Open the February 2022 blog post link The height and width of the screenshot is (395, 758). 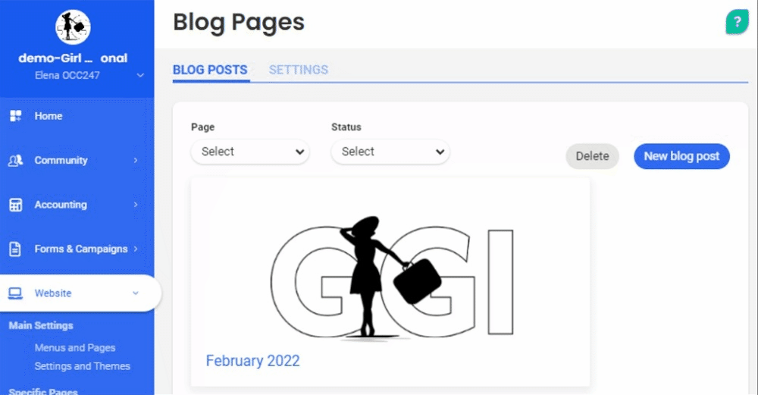click(x=252, y=361)
